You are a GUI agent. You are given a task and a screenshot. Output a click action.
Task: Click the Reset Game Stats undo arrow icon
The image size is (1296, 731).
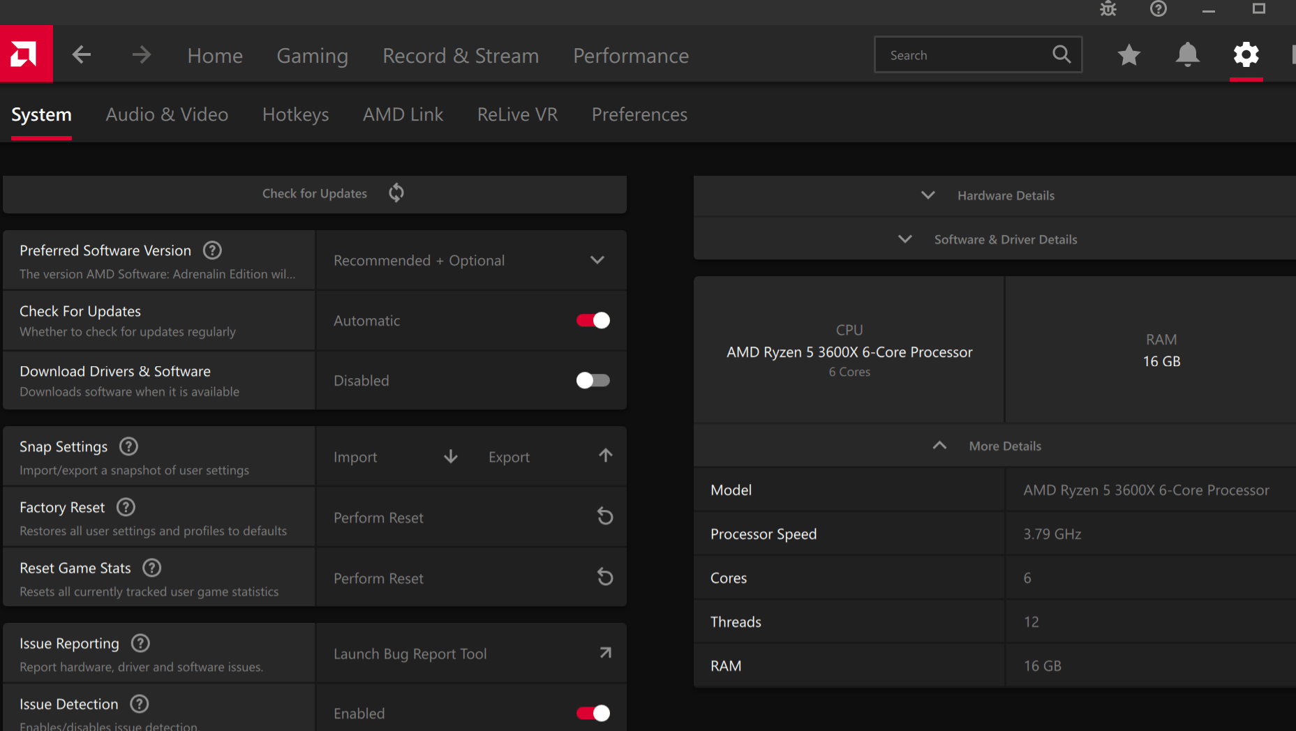[605, 577]
